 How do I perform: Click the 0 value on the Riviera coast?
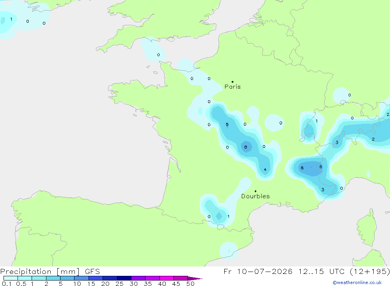[342, 188]
